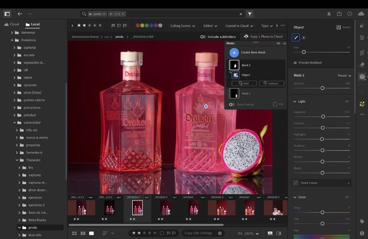Open the cloud sync status icon
Viewport: 368px width, 239px height.
pyautogui.click(x=361, y=14)
